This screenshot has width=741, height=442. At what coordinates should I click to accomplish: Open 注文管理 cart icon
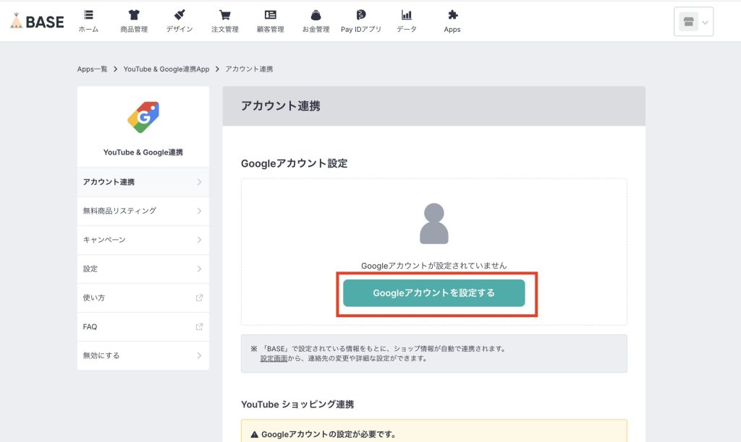point(225,15)
